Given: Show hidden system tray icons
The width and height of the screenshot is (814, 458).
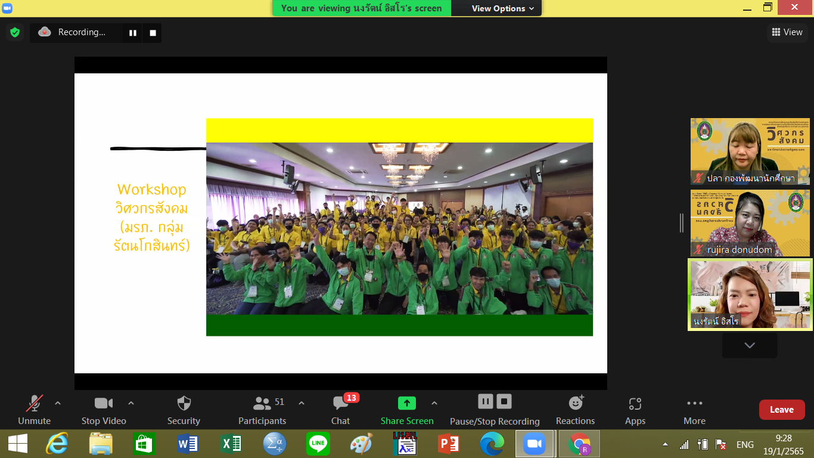Looking at the screenshot, I should (665, 445).
